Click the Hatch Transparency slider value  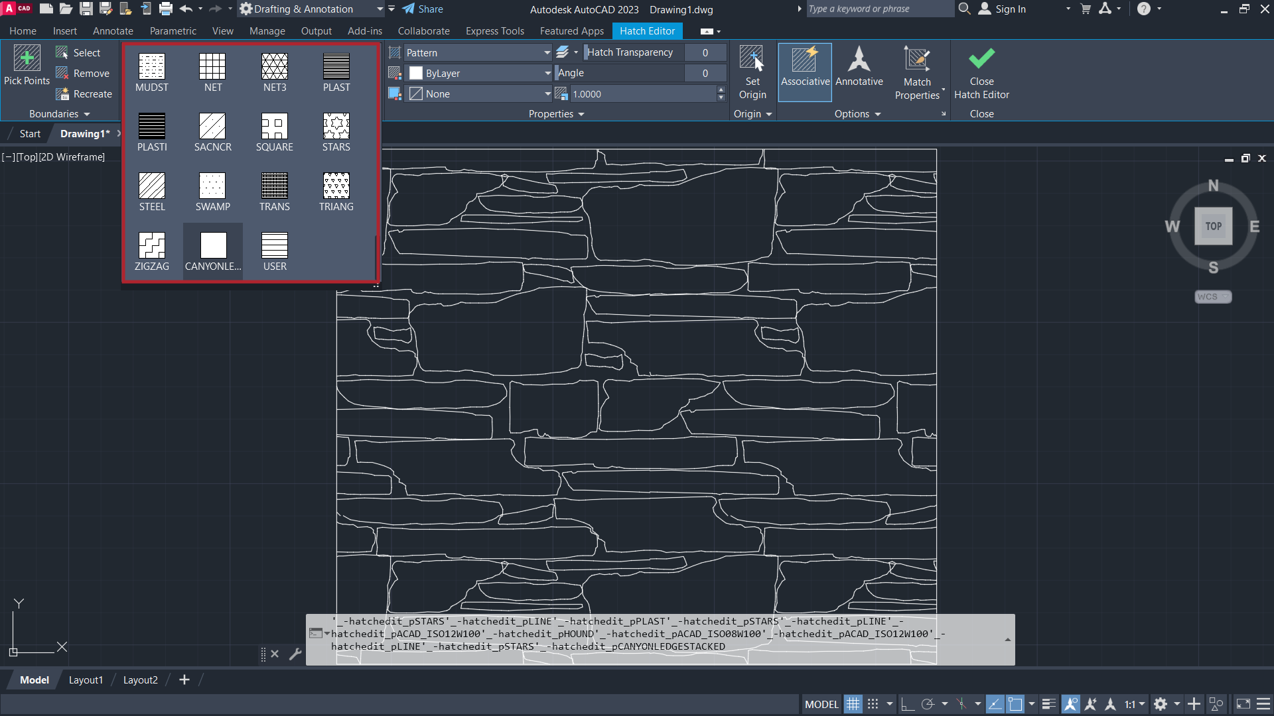705,52
